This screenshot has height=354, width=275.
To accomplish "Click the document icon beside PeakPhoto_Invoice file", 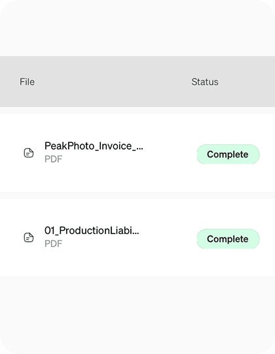I will [x=29, y=153].
